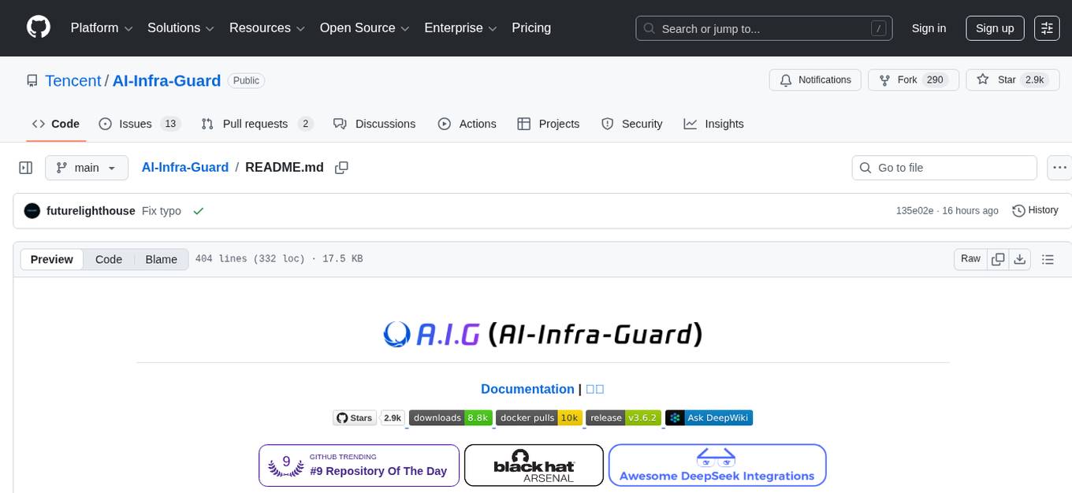This screenshot has width=1072, height=493.
Task: Open the more file actions menu
Action: pos(1059,167)
